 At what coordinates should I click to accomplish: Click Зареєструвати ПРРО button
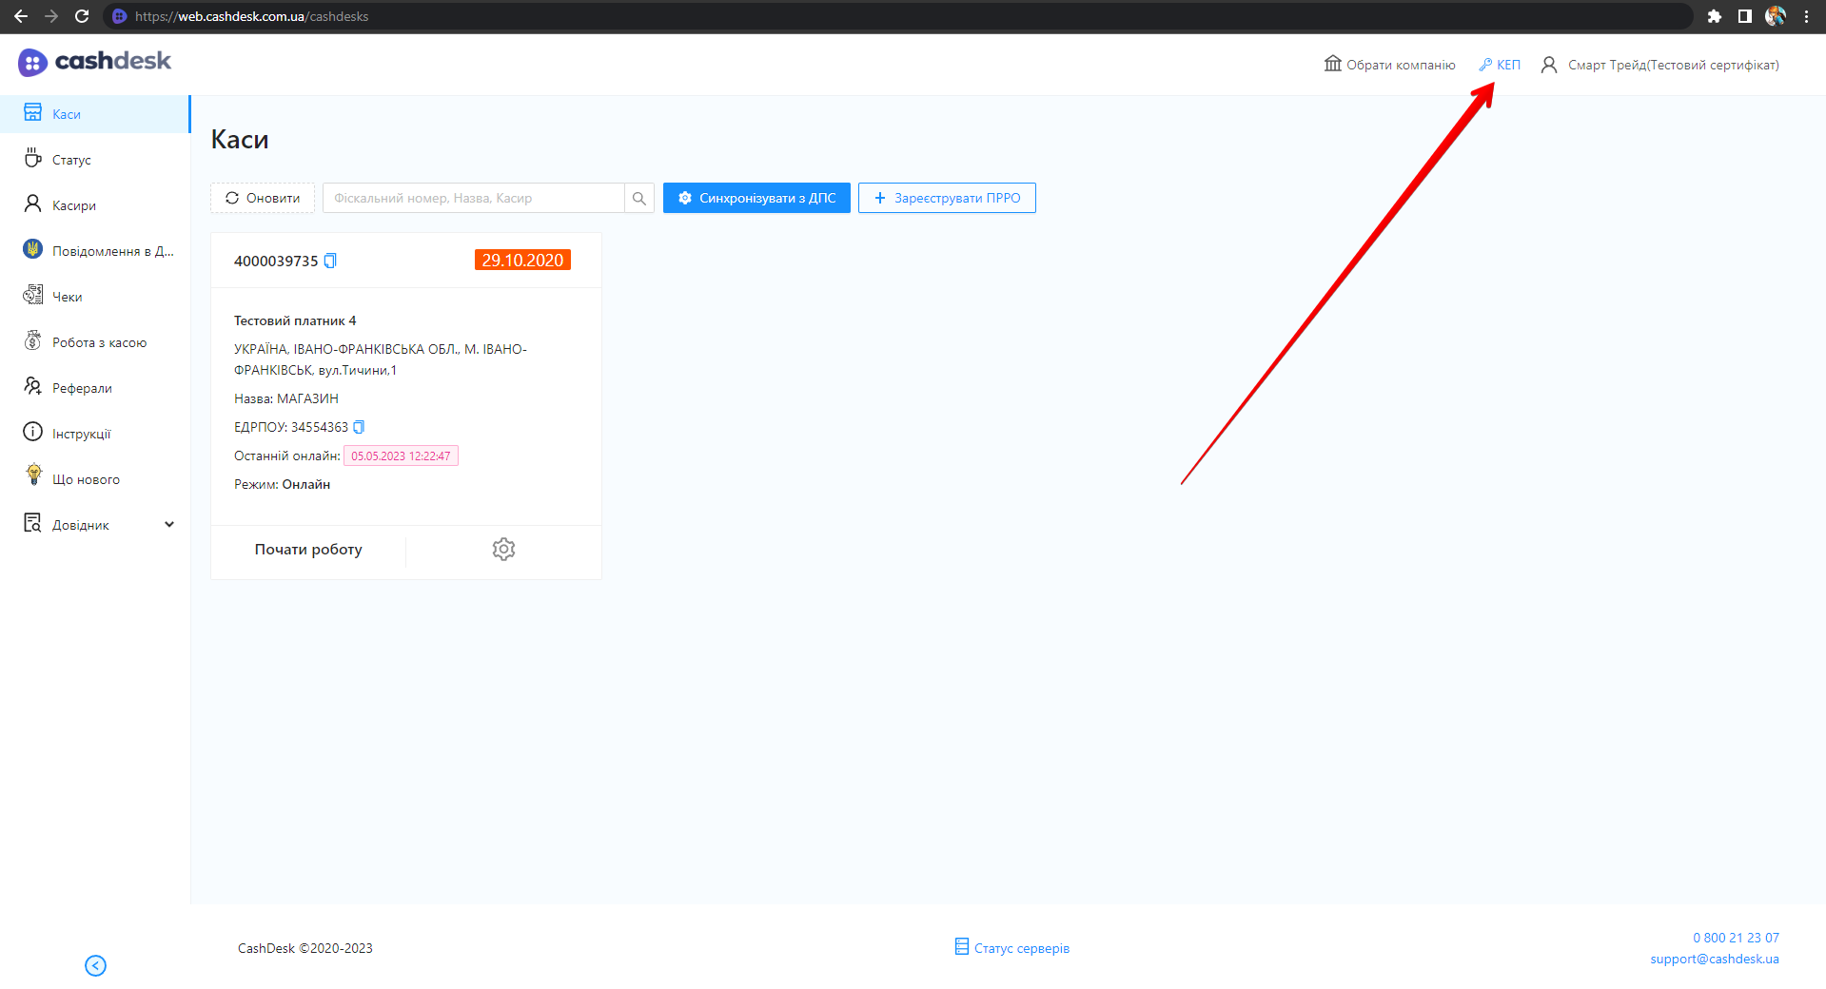pos(947,198)
